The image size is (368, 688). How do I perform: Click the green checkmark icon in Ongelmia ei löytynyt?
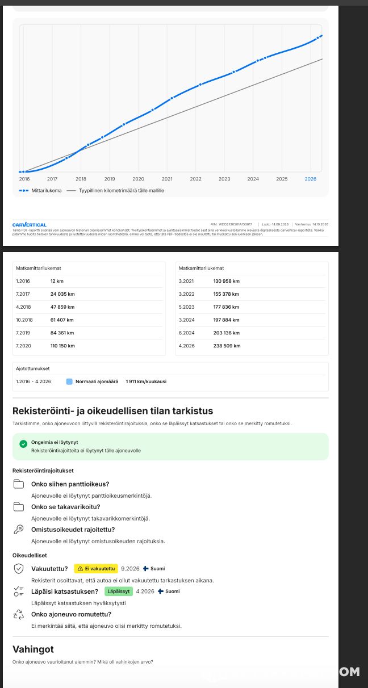pyautogui.click(x=23, y=444)
